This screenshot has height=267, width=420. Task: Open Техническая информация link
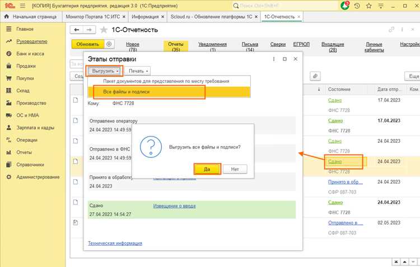coord(115,243)
